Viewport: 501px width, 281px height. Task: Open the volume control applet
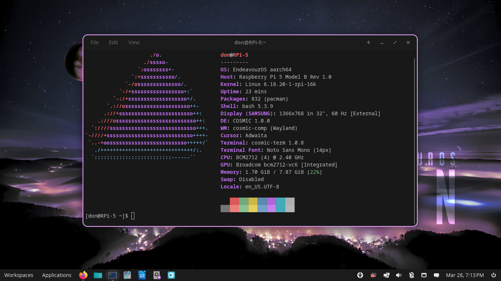point(399,275)
